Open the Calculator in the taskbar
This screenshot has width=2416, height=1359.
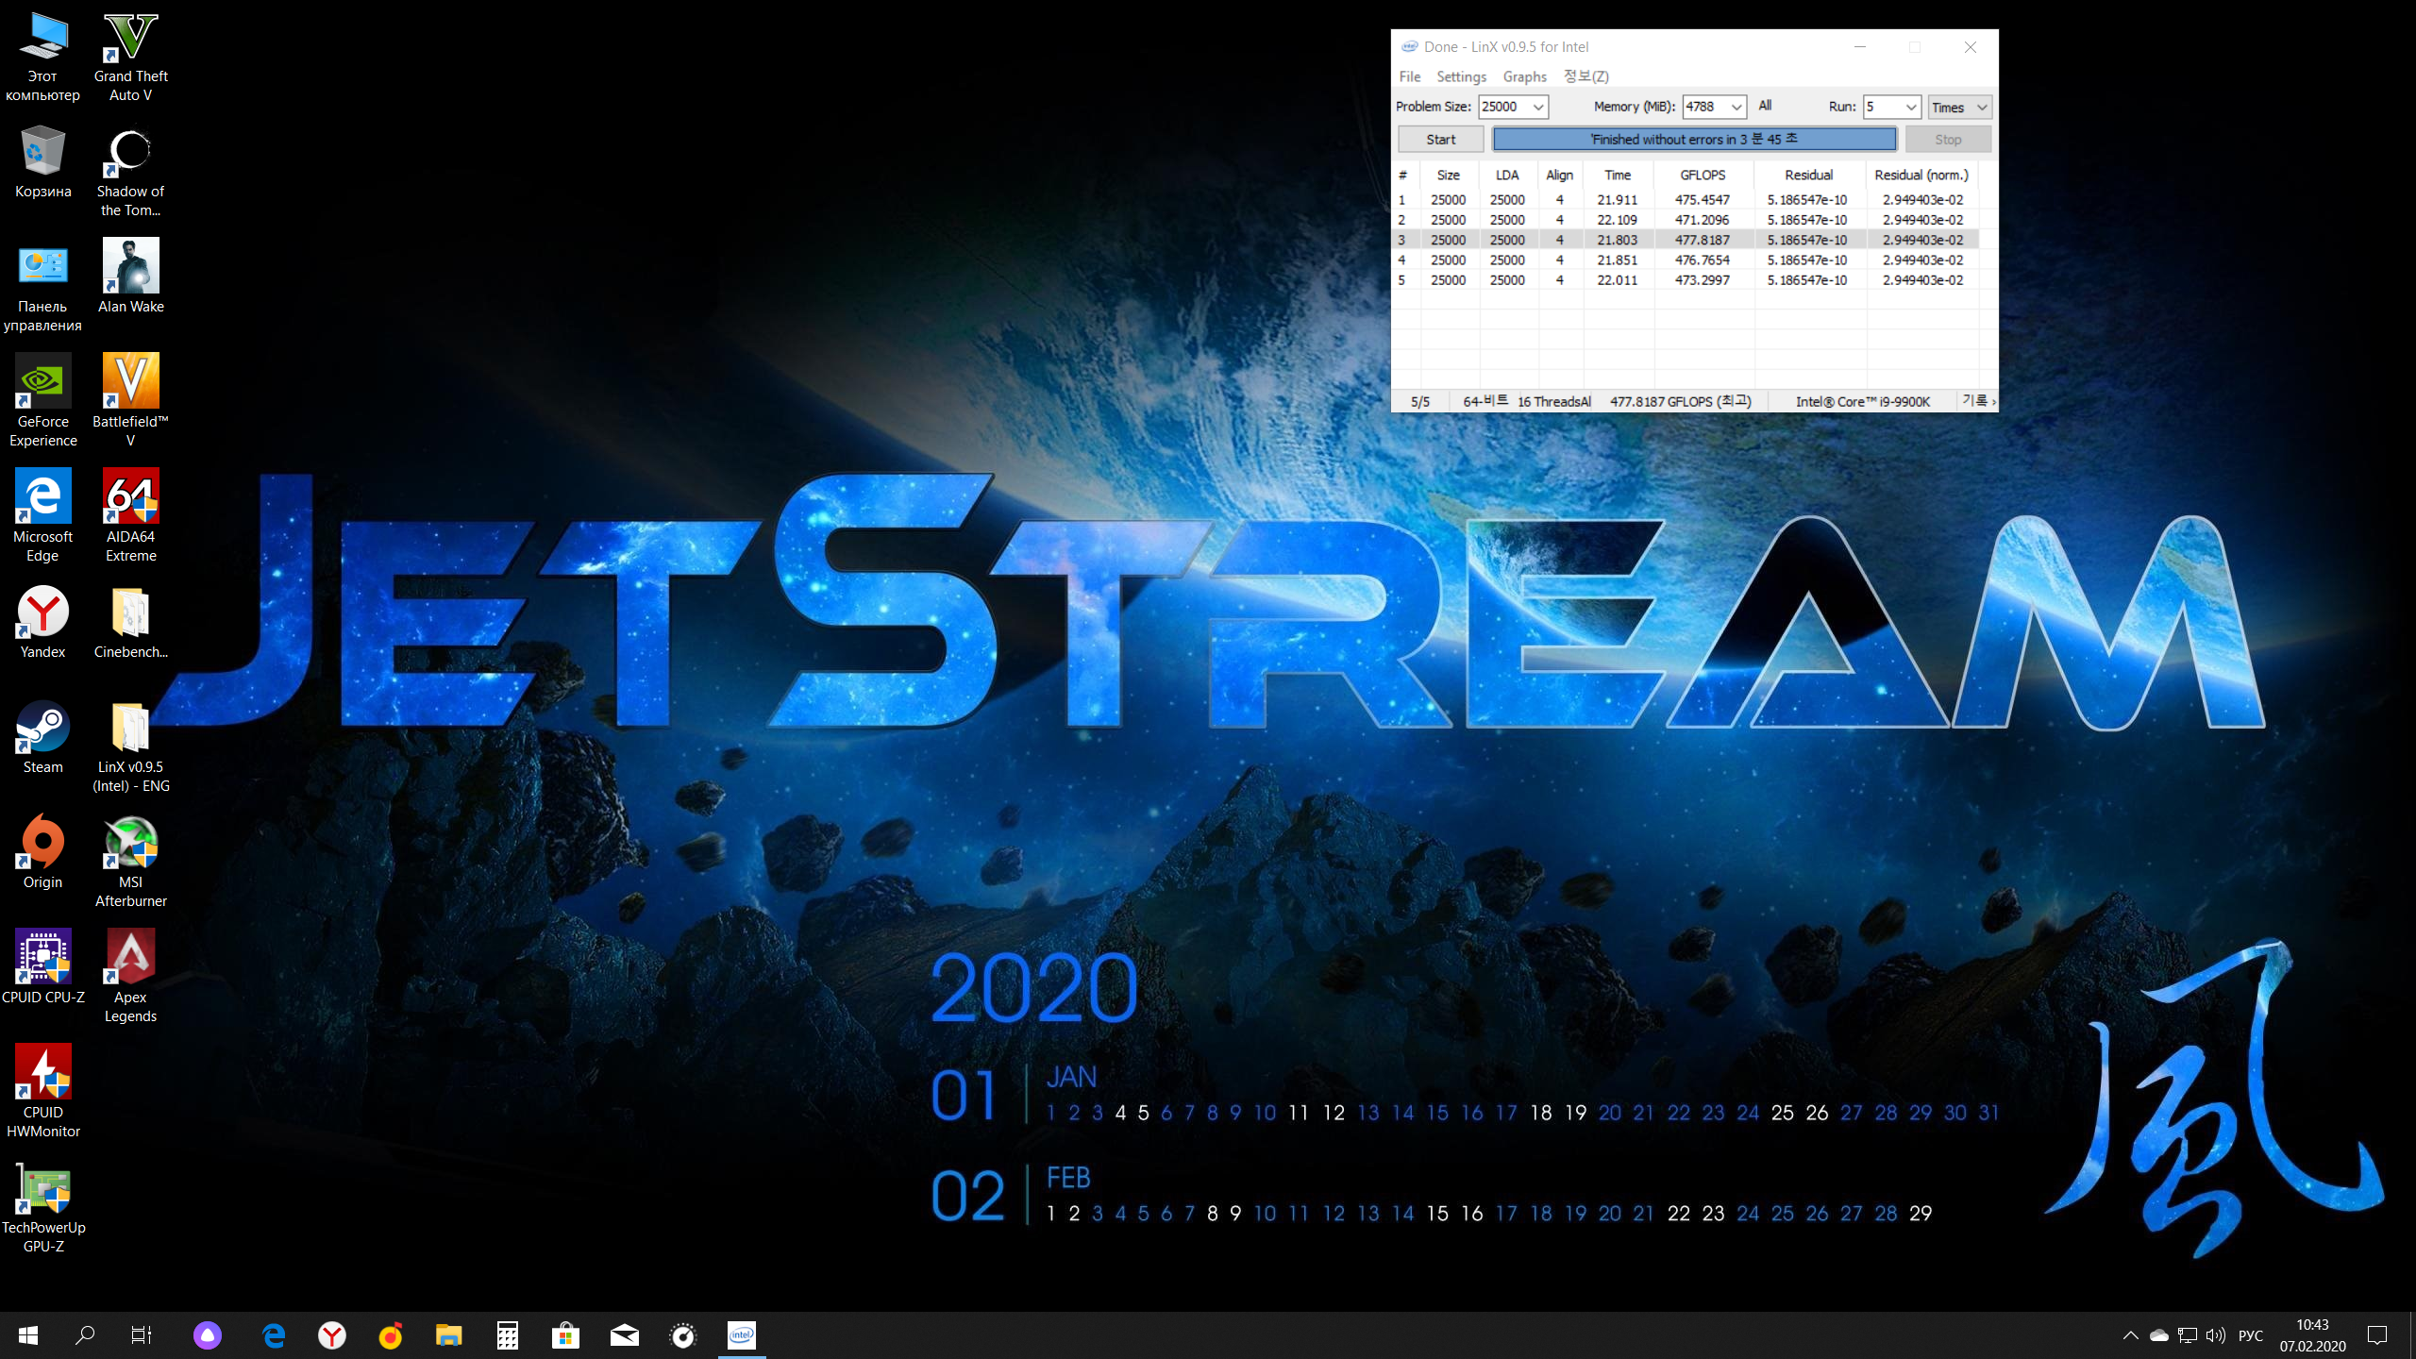coord(507,1335)
